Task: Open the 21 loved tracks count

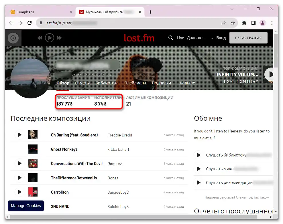Action: point(129,104)
